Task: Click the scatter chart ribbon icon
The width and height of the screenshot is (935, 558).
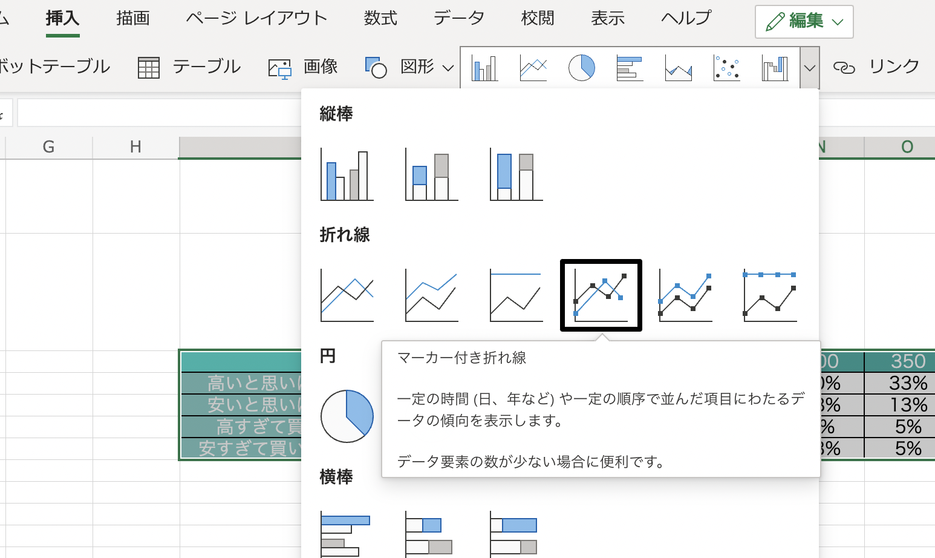Action: pos(726,68)
